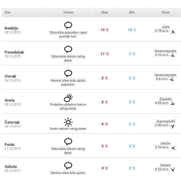Viewport: 181px width, 177px height.
Task: Click the cloud icon for Utorak
Action: pyautogui.click(x=68, y=73)
